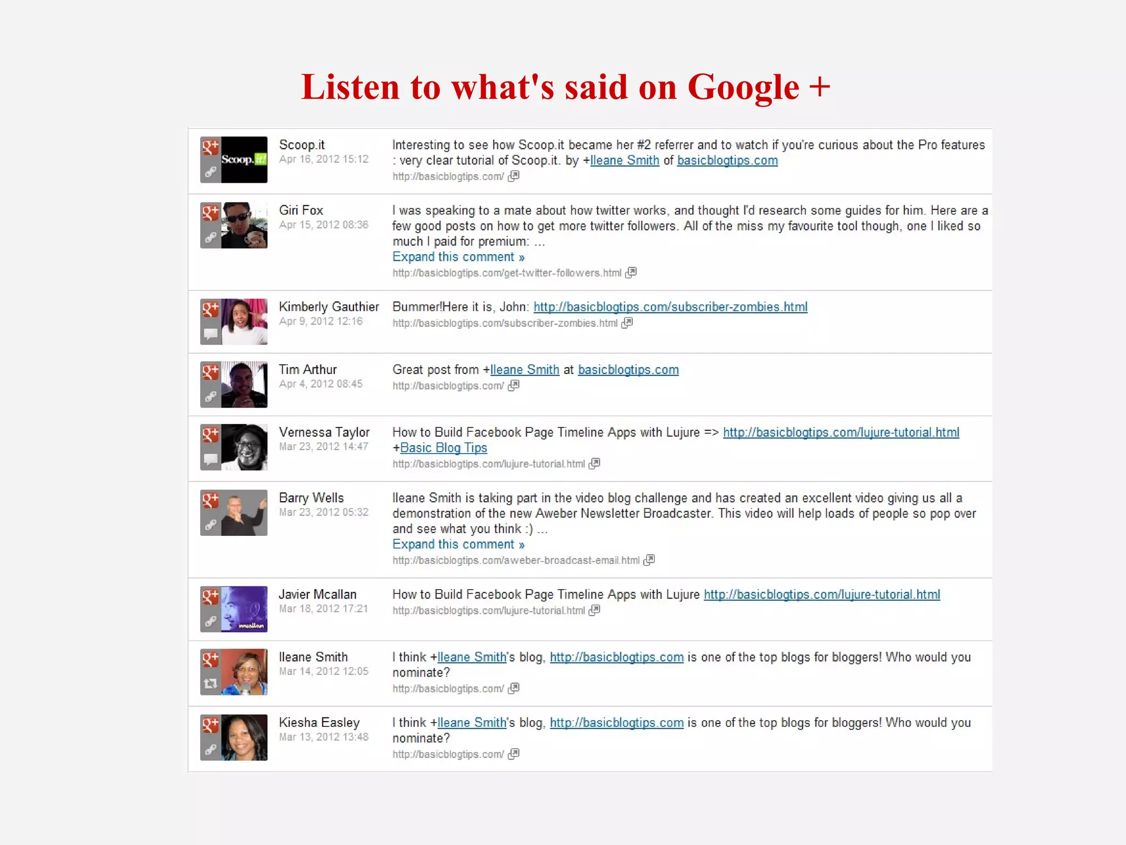Open external icon in Kiesha Easley's post URL
Image resolution: width=1126 pixels, height=845 pixels.
(x=514, y=754)
